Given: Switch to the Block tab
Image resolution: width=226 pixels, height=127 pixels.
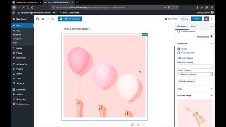Looking at the screenshot, I should pos(193,26).
